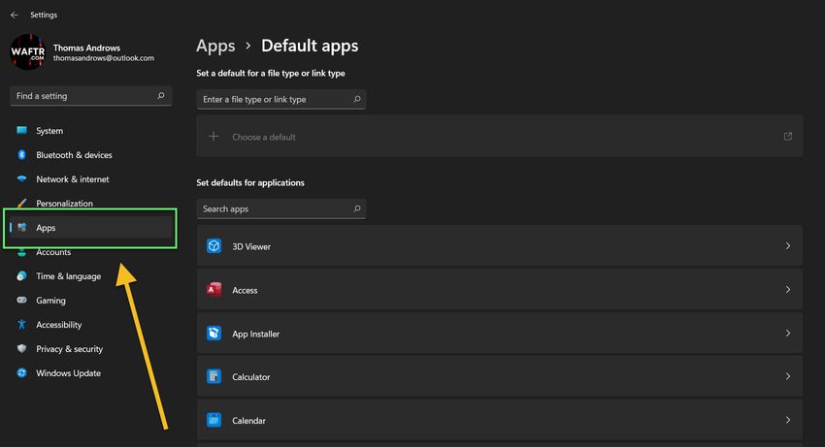
Task: Open the Calculator defaults entry
Action: (500, 376)
